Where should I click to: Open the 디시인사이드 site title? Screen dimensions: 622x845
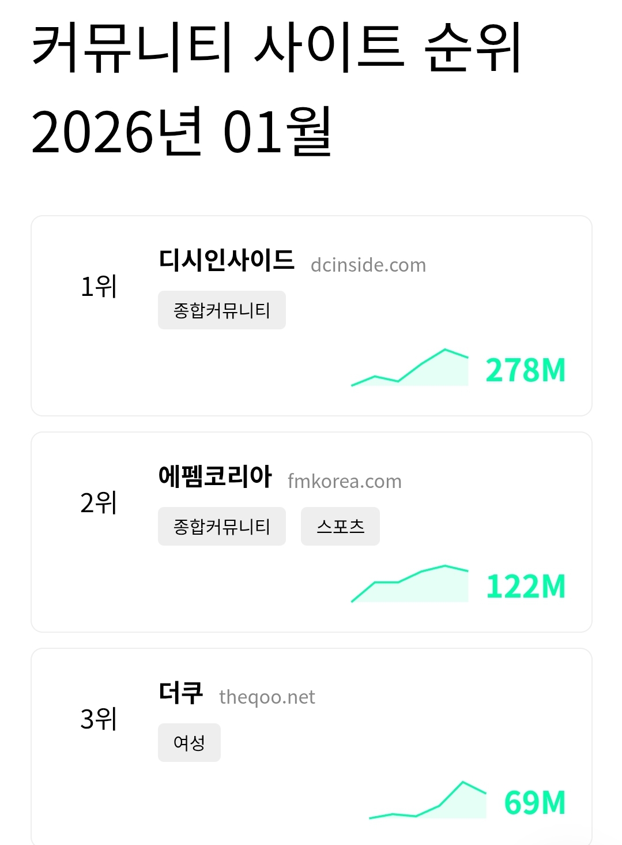[x=226, y=260]
